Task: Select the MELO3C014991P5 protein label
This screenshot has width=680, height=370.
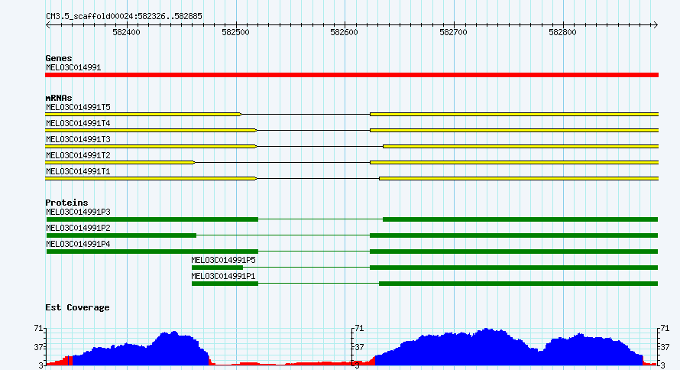Action: click(x=223, y=260)
